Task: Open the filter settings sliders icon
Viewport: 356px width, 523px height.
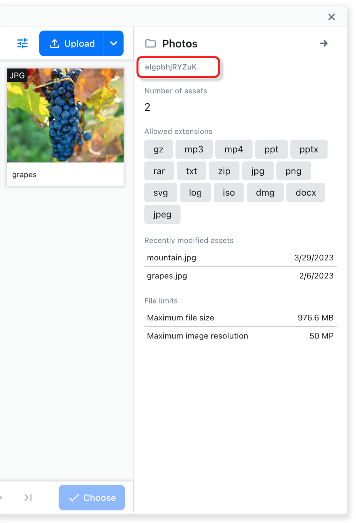Action: click(22, 44)
